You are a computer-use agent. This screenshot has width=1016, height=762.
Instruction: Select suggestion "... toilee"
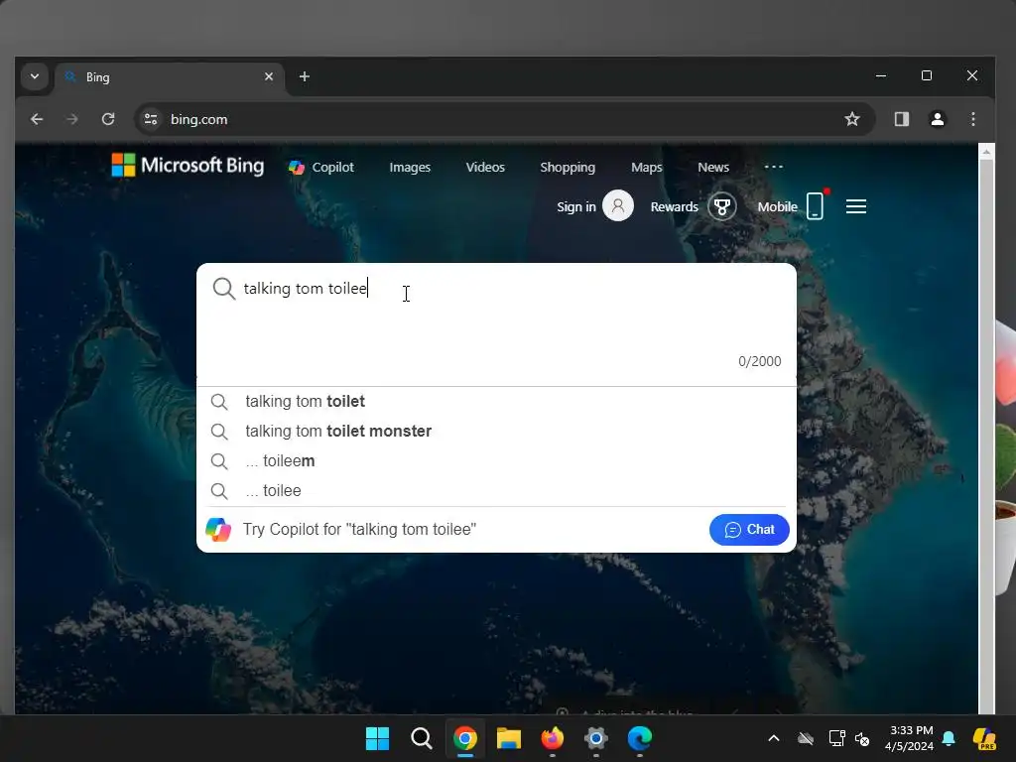click(496, 491)
